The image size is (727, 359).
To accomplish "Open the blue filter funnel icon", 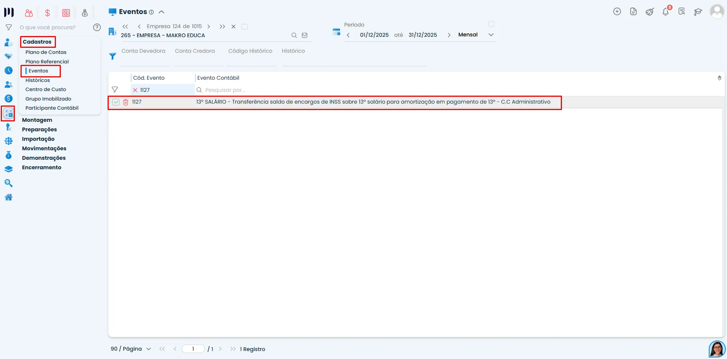I will point(113,57).
